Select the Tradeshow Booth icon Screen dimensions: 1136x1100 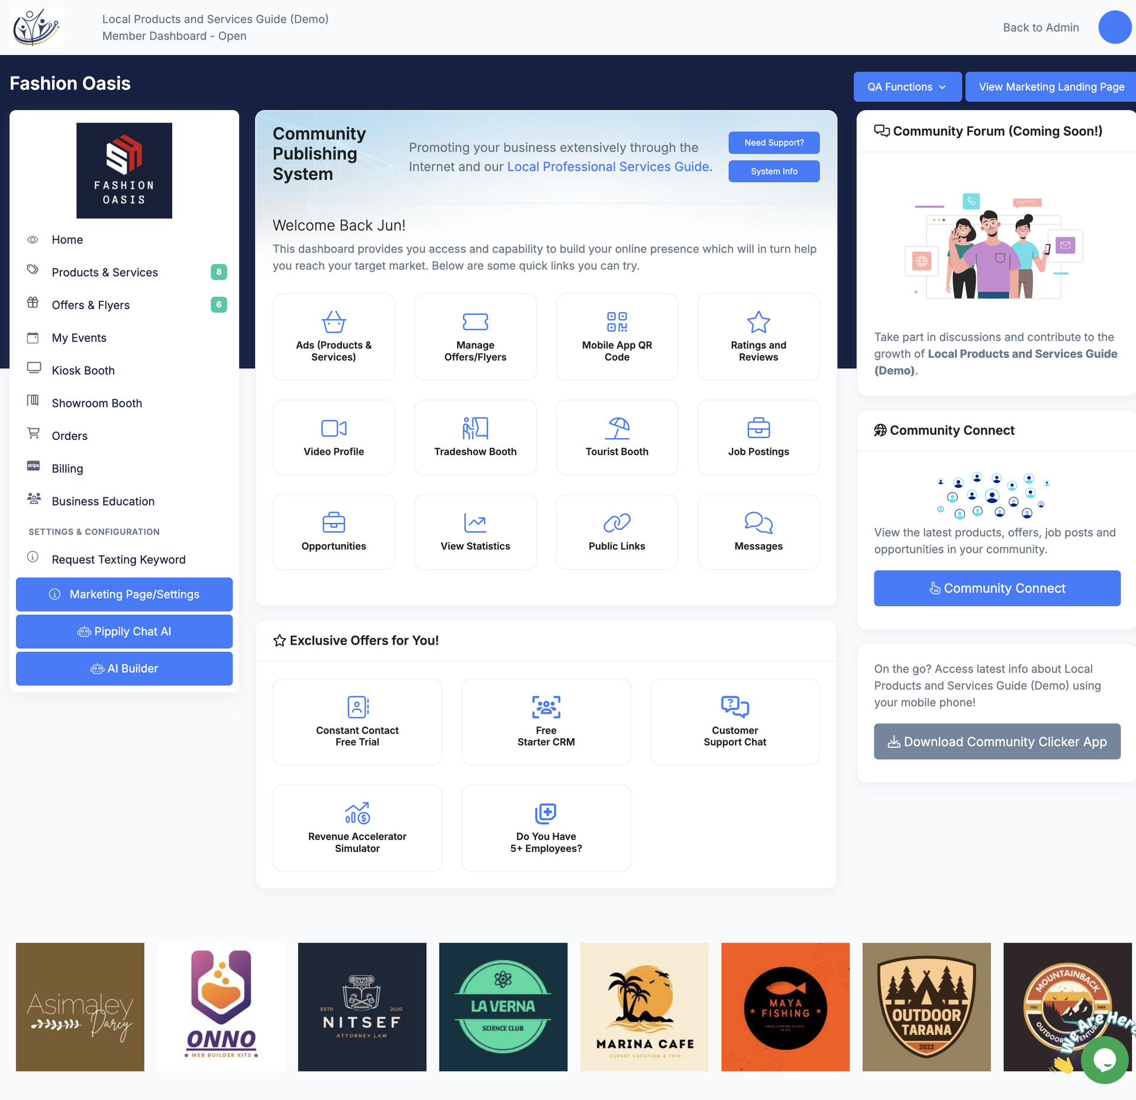475,427
